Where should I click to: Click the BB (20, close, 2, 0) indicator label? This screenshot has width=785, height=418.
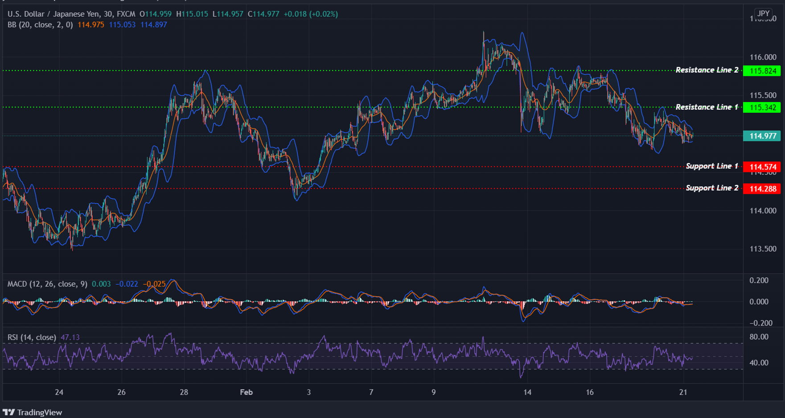40,25
